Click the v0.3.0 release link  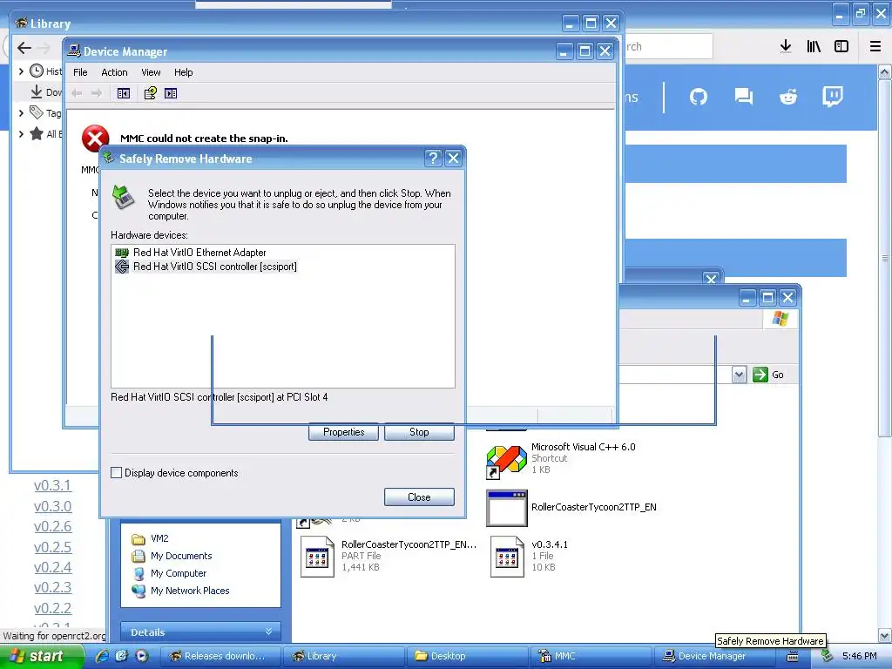pyautogui.click(x=52, y=506)
